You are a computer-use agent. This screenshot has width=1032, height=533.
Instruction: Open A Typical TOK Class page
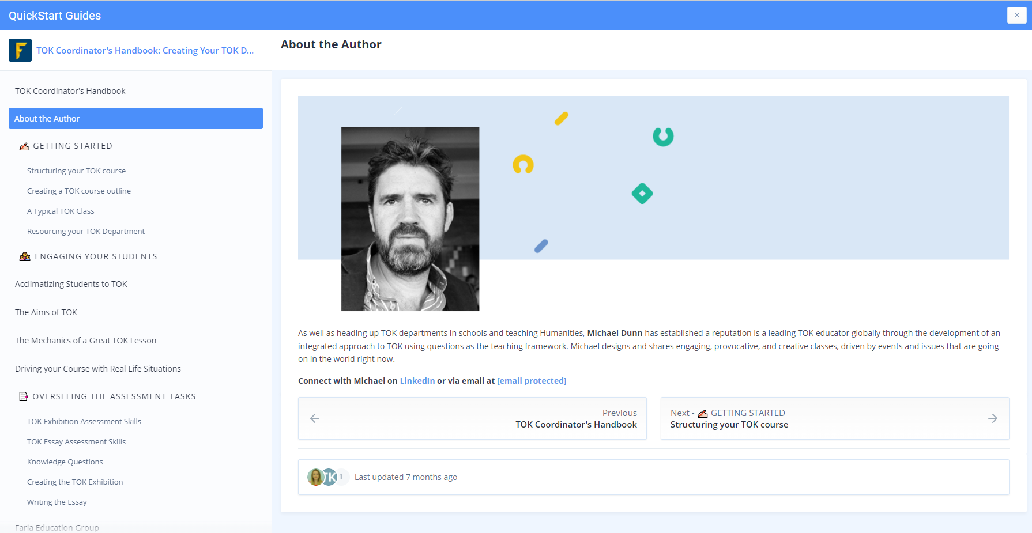click(61, 211)
